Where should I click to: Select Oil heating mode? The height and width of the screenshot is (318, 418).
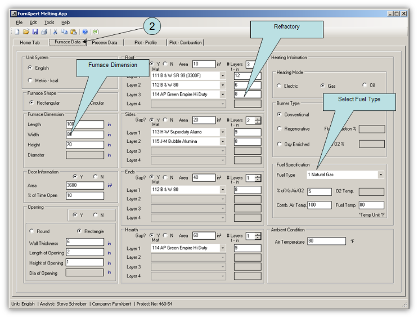click(x=365, y=85)
